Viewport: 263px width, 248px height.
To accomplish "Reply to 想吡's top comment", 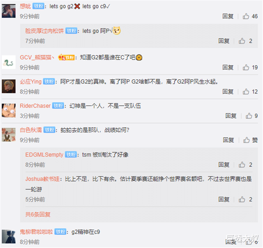I will (x=228, y=16).
